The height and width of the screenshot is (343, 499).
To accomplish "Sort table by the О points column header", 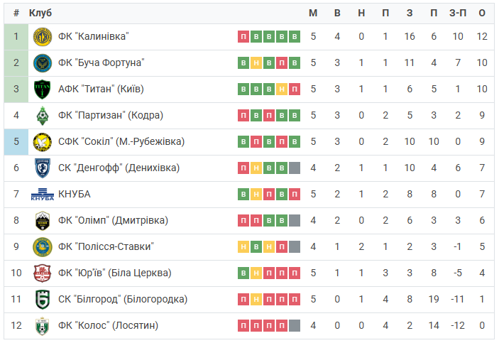I will point(482,13).
